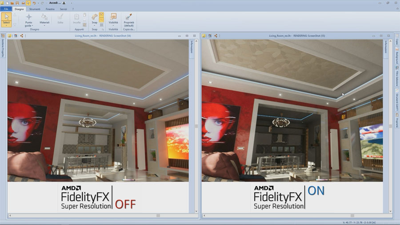Click the share icon in ScreenShot (54) toolbar

pos(22,36)
